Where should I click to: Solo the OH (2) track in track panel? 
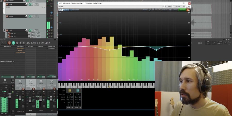coord(51,37)
